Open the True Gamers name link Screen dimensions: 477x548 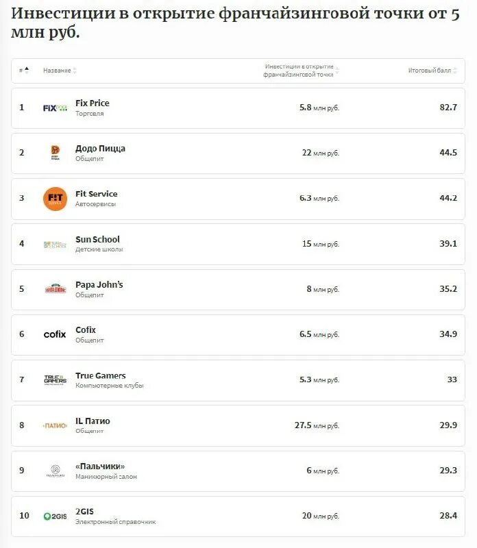[101, 375]
